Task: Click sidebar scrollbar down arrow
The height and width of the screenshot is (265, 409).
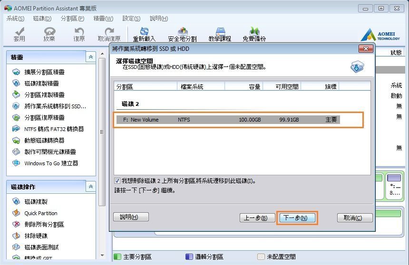Action: point(102,256)
